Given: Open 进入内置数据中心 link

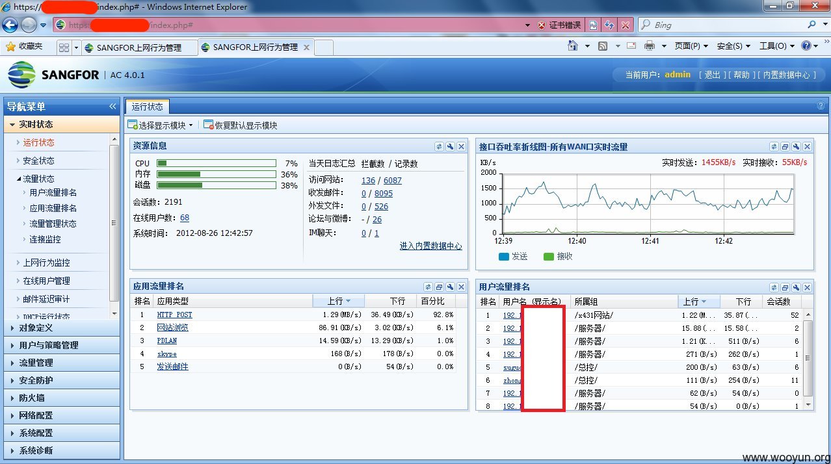Looking at the screenshot, I should [x=430, y=246].
